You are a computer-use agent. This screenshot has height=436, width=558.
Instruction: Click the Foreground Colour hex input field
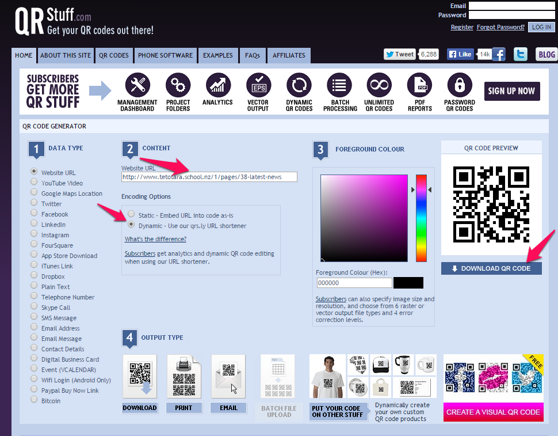354,283
